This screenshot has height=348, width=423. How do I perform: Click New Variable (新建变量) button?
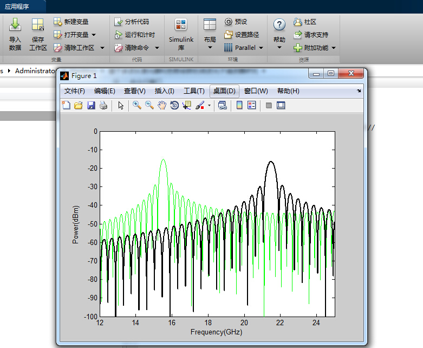(71, 22)
